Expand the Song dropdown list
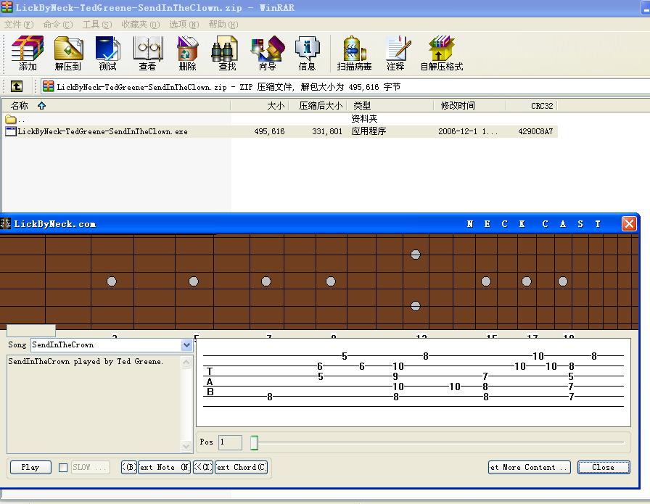This screenshot has width=650, height=504. click(186, 345)
